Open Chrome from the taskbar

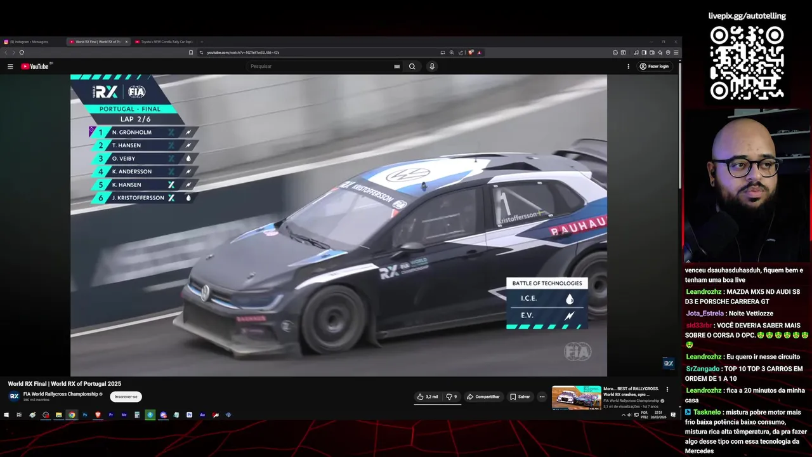click(72, 415)
